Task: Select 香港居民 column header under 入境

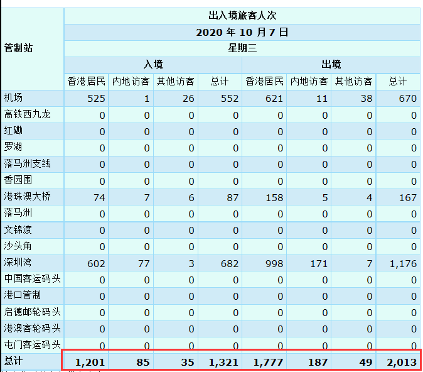Action: coord(87,82)
